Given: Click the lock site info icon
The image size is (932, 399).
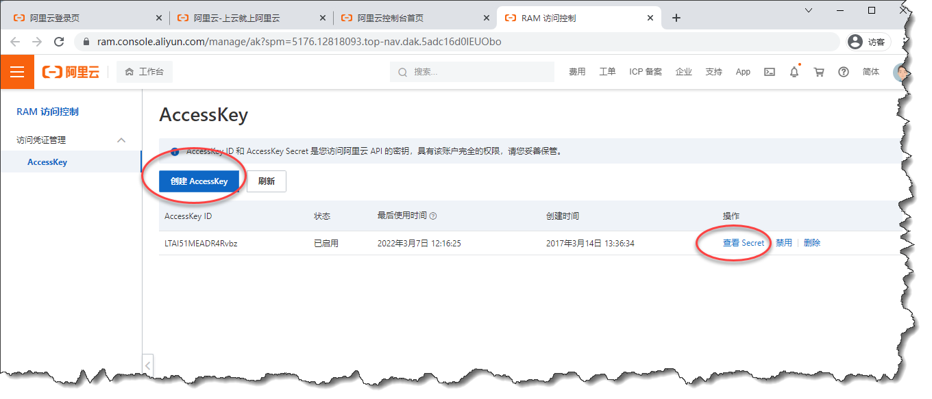Looking at the screenshot, I should pyautogui.click(x=86, y=42).
